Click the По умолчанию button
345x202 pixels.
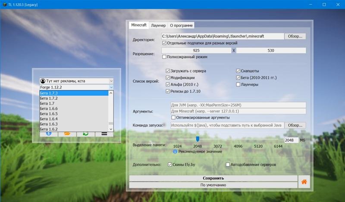(213, 185)
